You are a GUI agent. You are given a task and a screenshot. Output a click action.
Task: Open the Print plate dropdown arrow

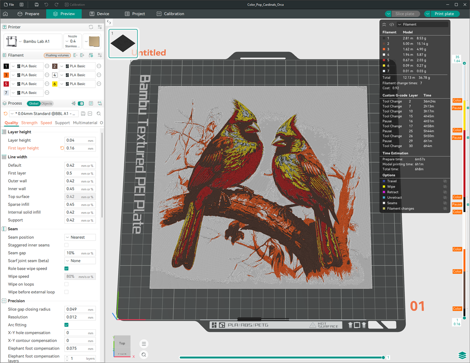pyautogui.click(x=427, y=14)
